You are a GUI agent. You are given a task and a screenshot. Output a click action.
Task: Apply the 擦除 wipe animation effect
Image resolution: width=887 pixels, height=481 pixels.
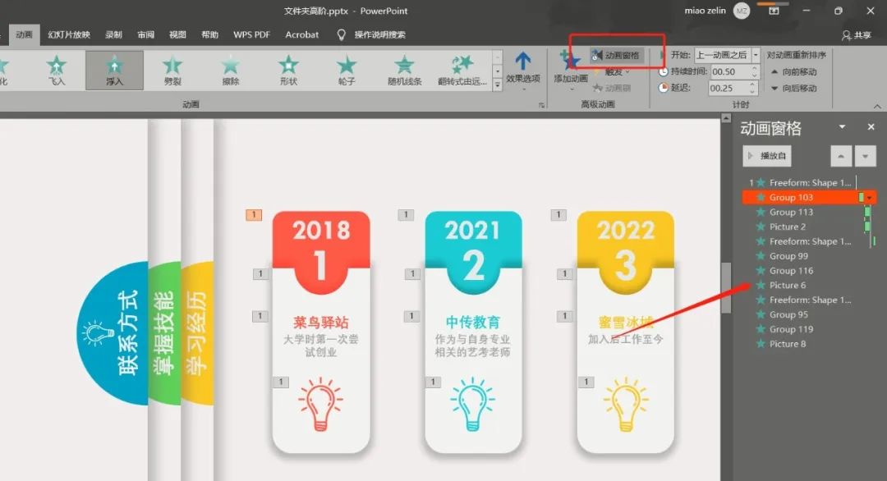pos(230,70)
